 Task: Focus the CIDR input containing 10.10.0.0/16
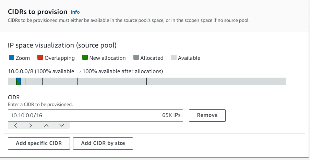click(95, 116)
